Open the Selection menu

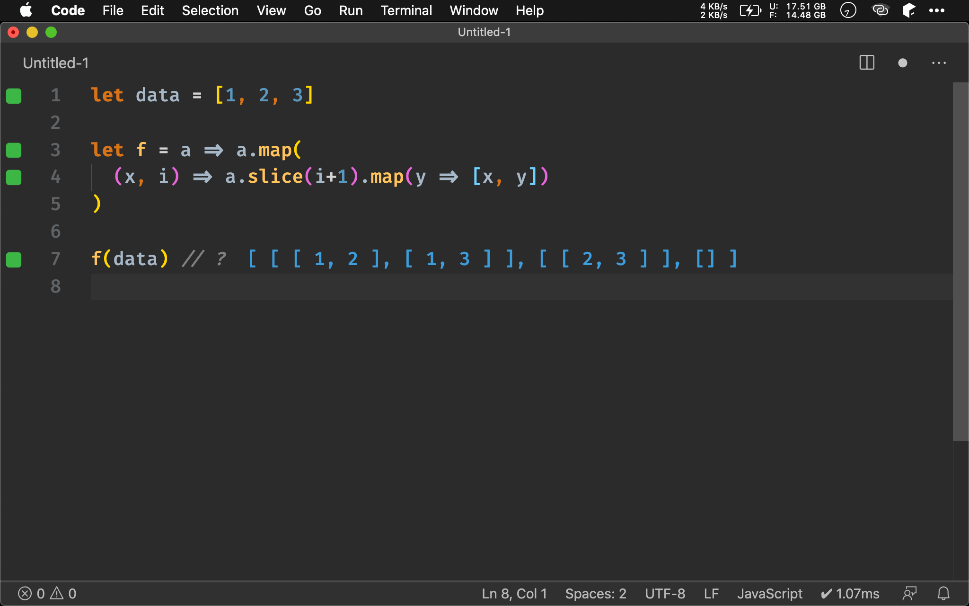[x=210, y=10]
